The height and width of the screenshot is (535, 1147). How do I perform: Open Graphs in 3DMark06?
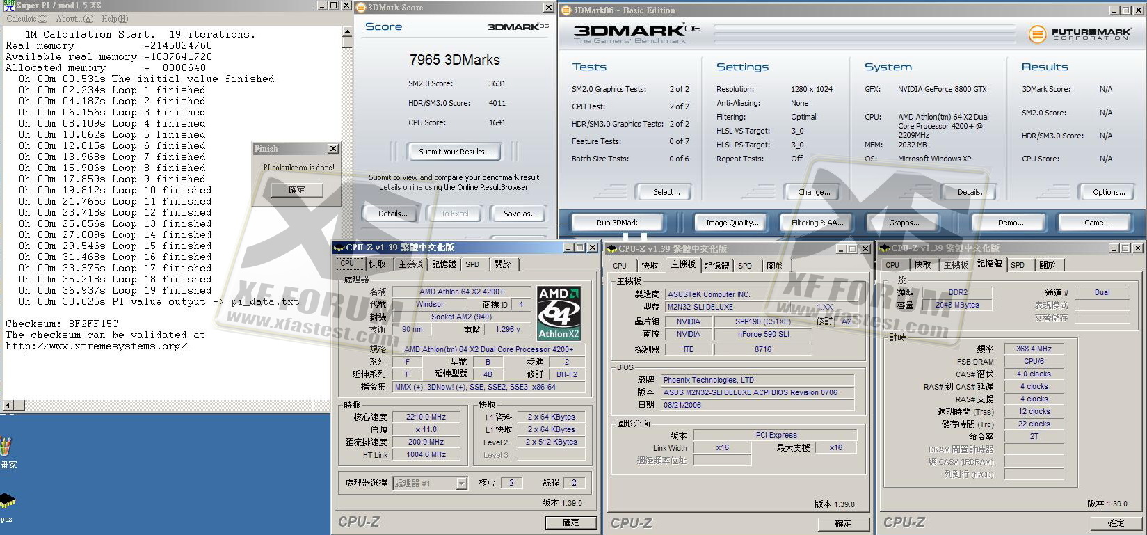[904, 223]
